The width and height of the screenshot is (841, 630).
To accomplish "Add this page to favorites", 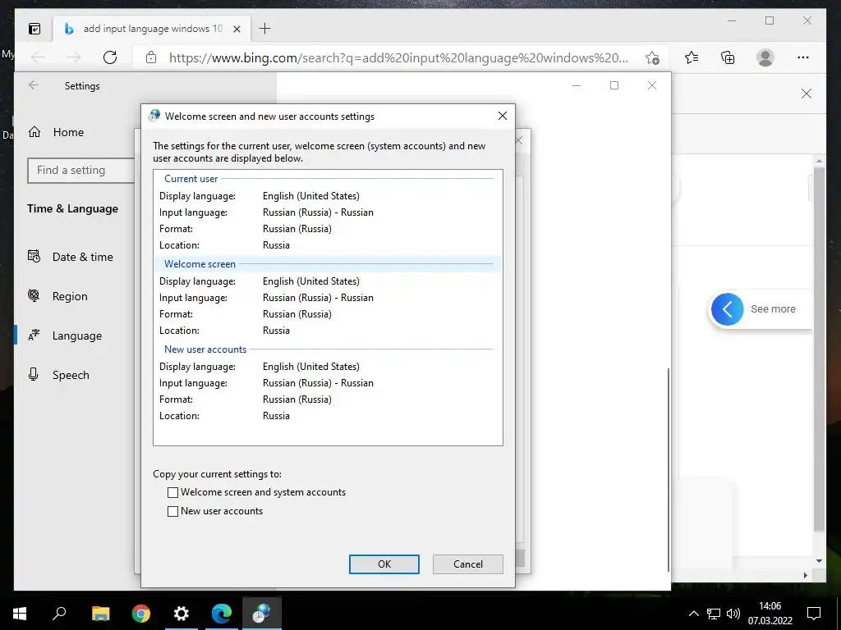I will 652,58.
